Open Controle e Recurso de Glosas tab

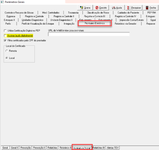click(19, 13)
